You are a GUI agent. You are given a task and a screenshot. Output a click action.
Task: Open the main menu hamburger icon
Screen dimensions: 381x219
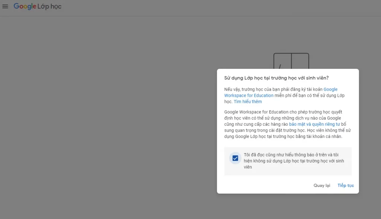pyautogui.click(x=5, y=6)
